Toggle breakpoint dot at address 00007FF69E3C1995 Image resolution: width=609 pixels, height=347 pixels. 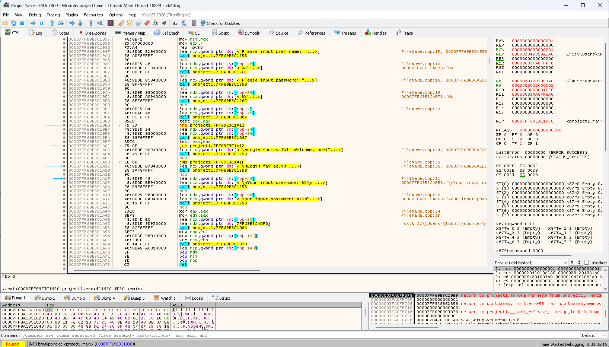point(64,39)
